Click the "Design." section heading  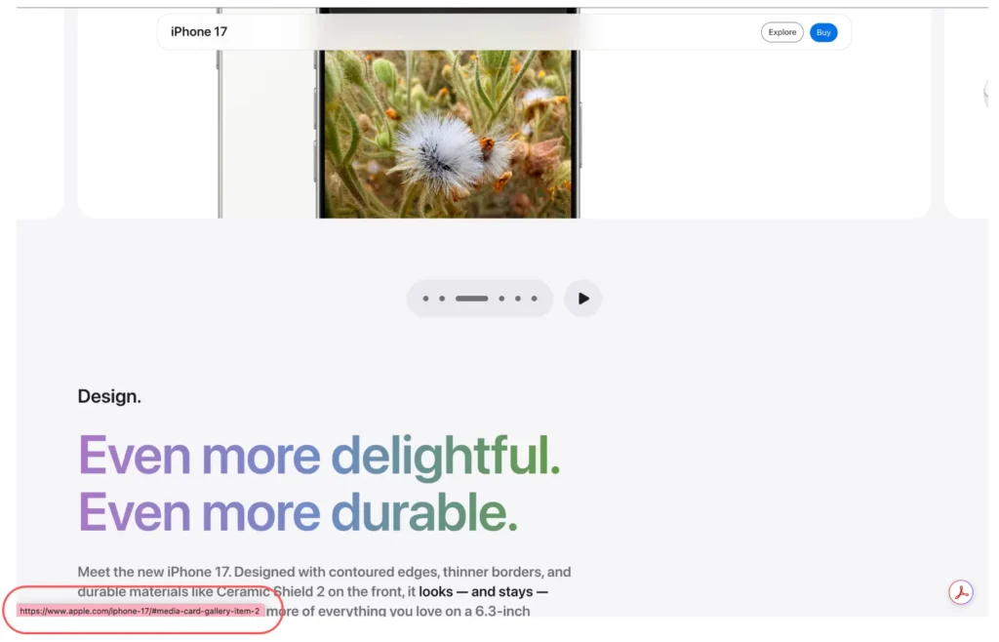(109, 396)
